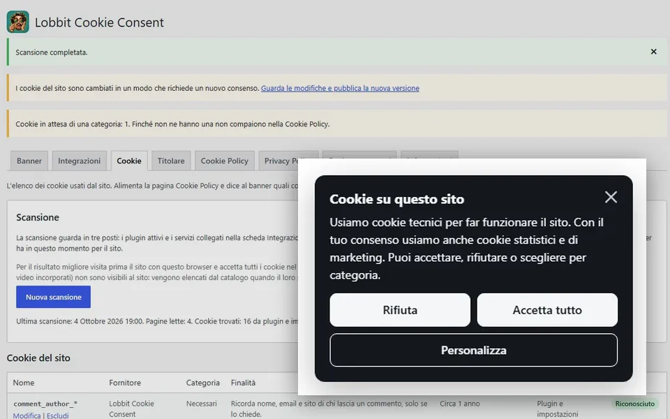Click the 'Ultima scansione' status line

tap(157, 321)
